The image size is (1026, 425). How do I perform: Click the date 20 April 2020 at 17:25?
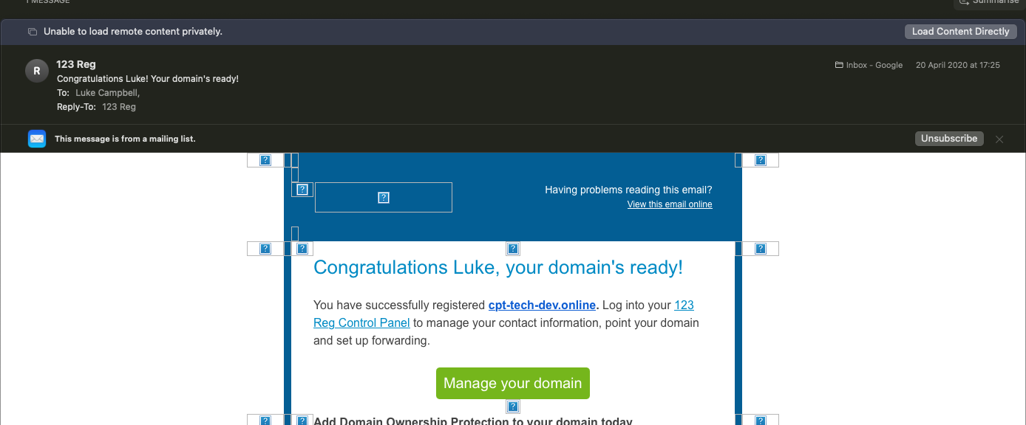point(958,65)
